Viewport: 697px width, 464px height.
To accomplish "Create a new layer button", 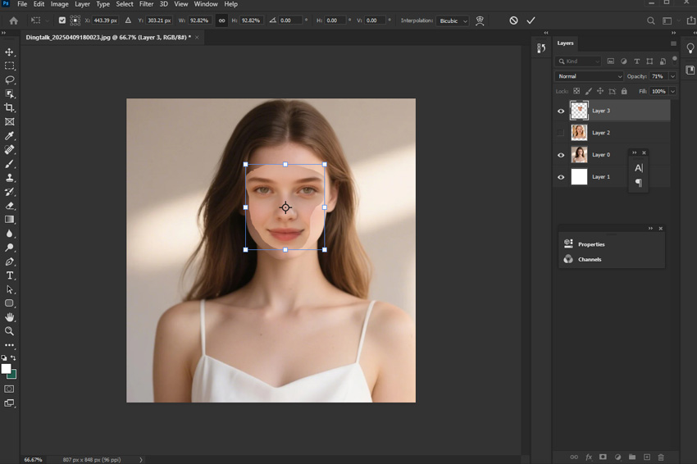I will point(647,457).
